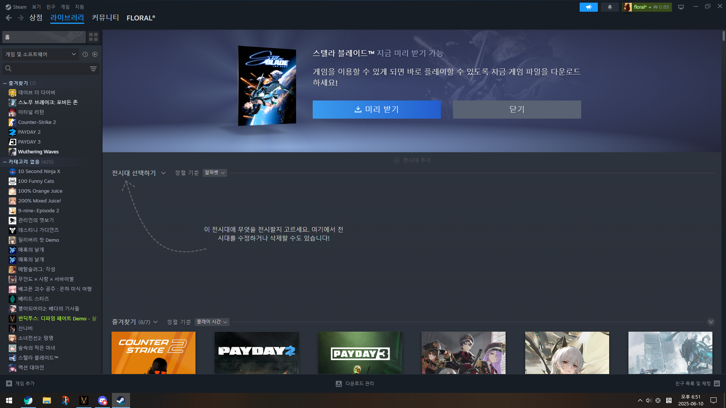Click 게임 추가 add game button

[20, 383]
